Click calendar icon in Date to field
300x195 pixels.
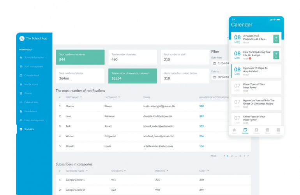tap(214, 77)
